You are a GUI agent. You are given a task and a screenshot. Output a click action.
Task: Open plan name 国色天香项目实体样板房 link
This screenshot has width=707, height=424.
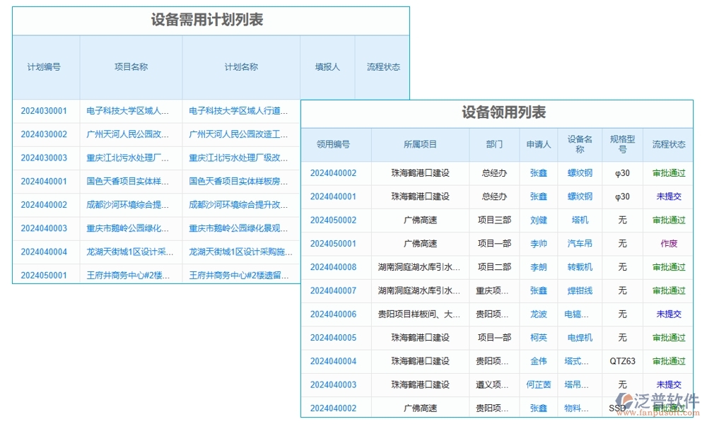coord(238,182)
